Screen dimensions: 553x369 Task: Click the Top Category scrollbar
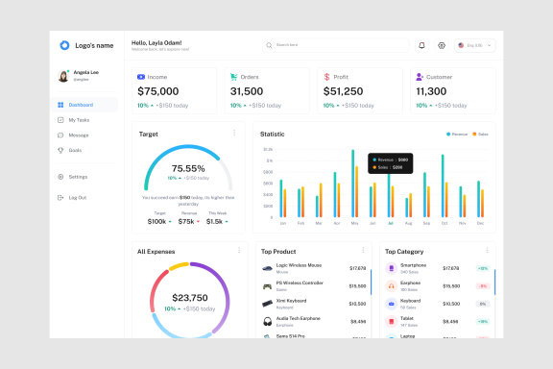494,282
